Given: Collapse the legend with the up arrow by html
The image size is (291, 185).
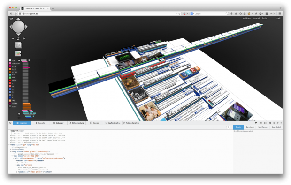Looking at the screenshot, I should coord(19,60).
